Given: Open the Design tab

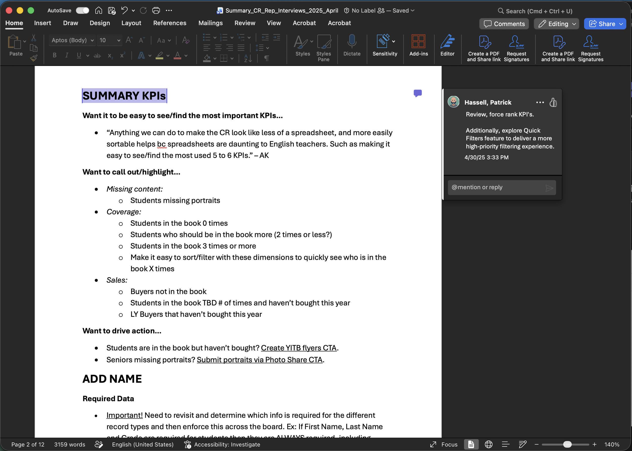Looking at the screenshot, I should click(x=100, y=23).
